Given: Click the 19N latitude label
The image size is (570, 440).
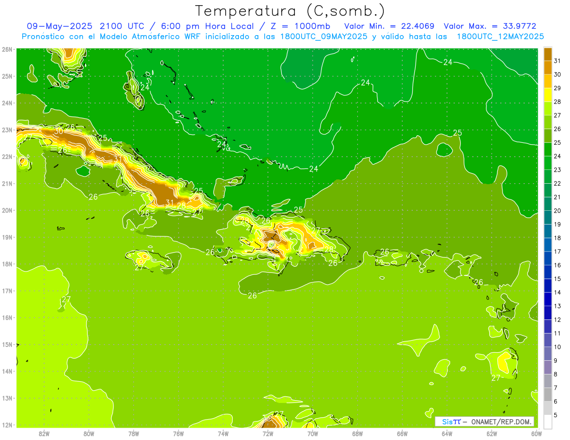Looking at the screenshot, I should (7, 237).
